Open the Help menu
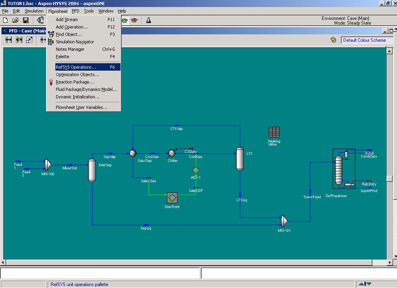 122,11
